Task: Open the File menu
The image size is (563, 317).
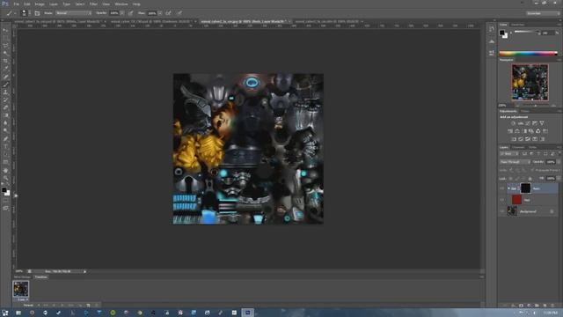Action: (16, 4)
